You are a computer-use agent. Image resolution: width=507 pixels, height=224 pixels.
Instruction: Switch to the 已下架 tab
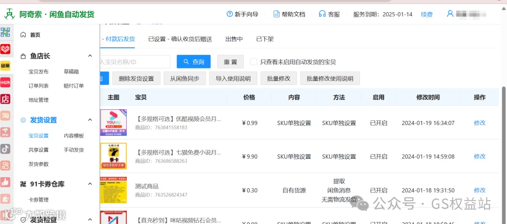265,39
